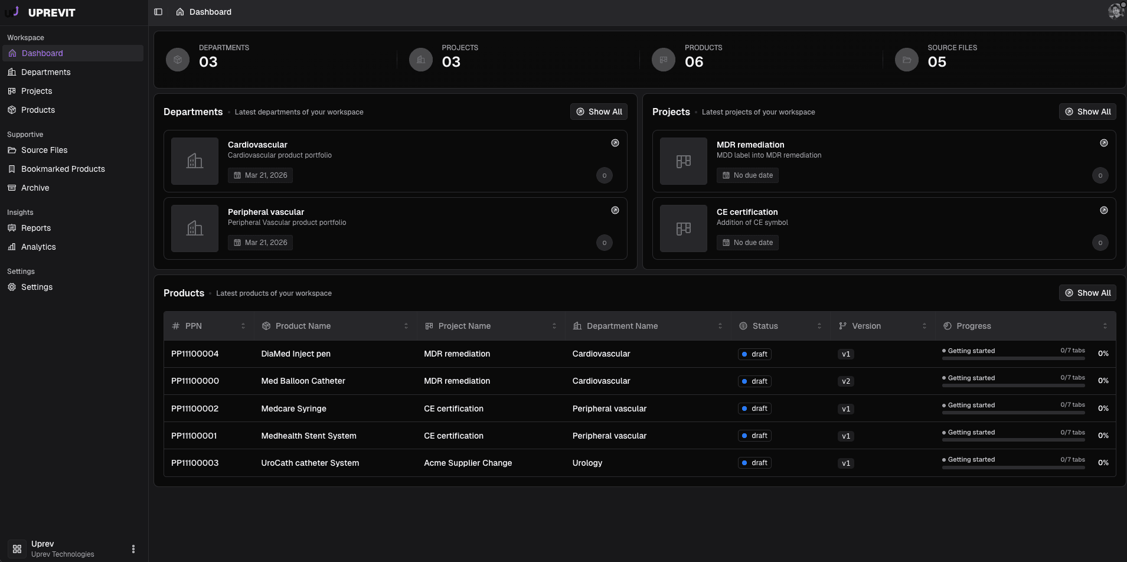Select the Archive icon in the sidebar

point(12,188)
